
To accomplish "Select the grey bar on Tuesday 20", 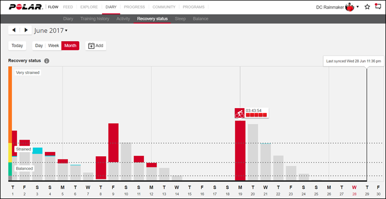I will tap(253, 152).
